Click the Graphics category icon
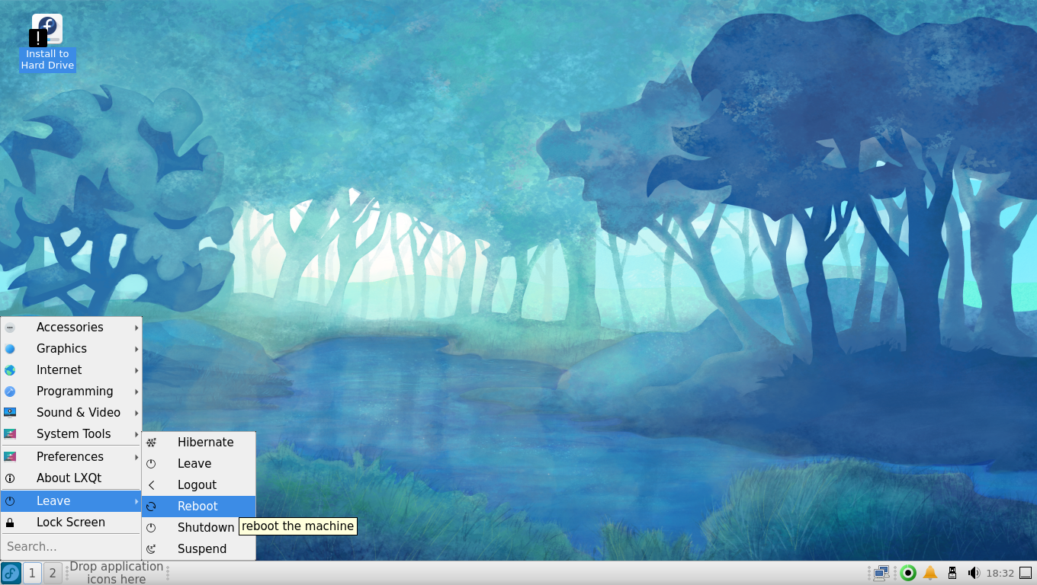 [x=10, y=348]
